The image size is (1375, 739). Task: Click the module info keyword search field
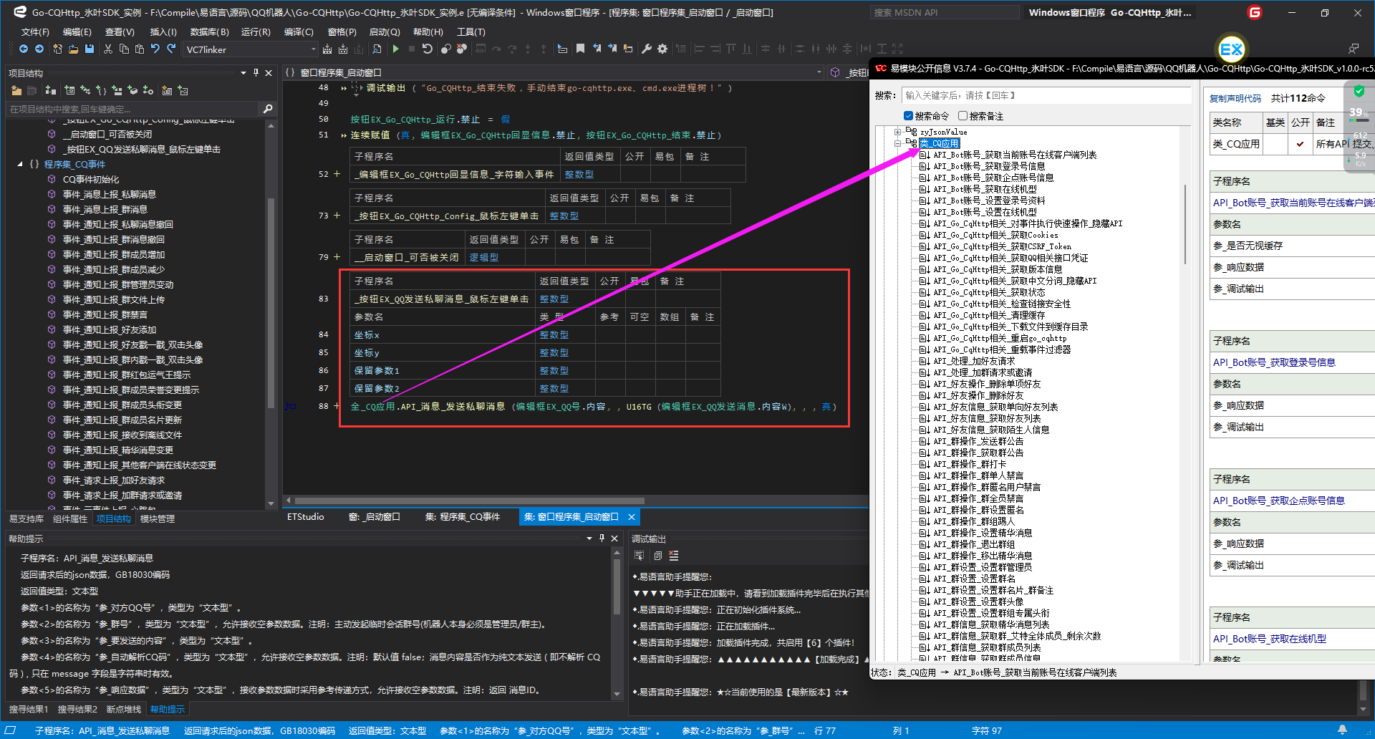point(1046,95)
